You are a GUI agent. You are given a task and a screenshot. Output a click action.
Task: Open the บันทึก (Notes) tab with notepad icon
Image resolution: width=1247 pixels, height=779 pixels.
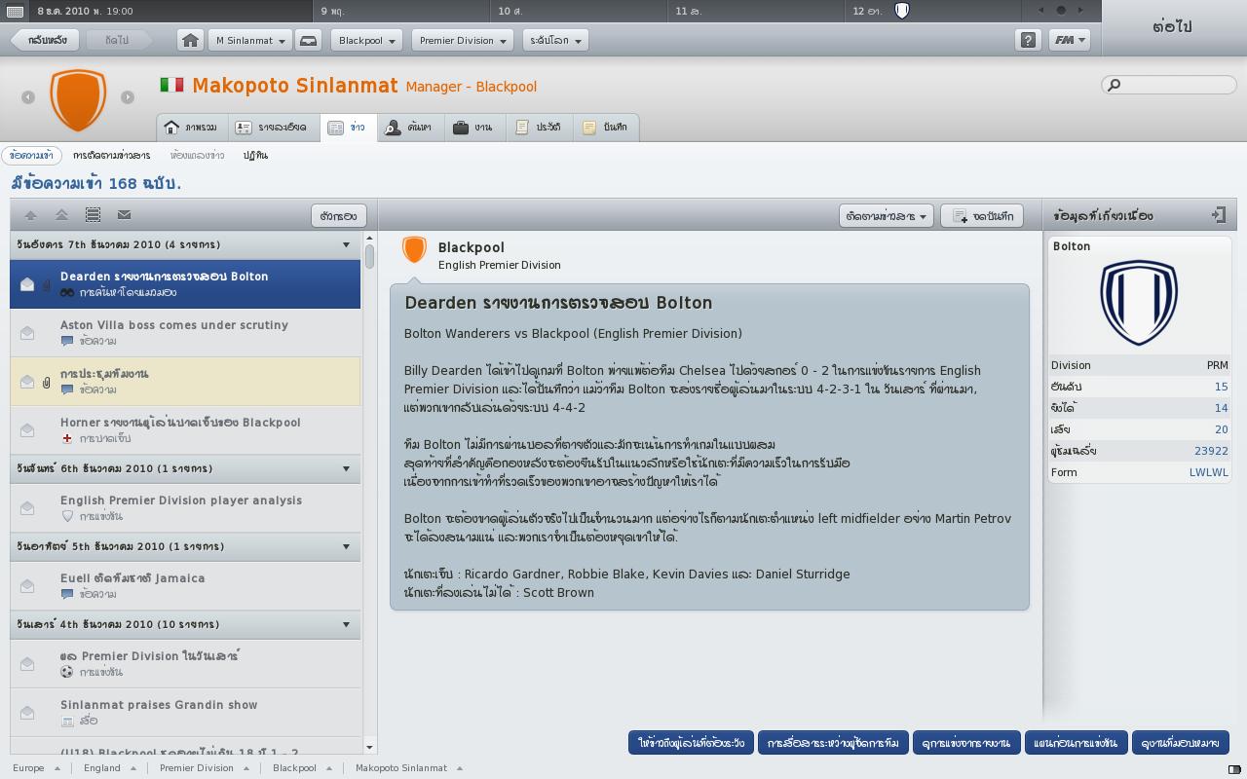click(606, 128)
